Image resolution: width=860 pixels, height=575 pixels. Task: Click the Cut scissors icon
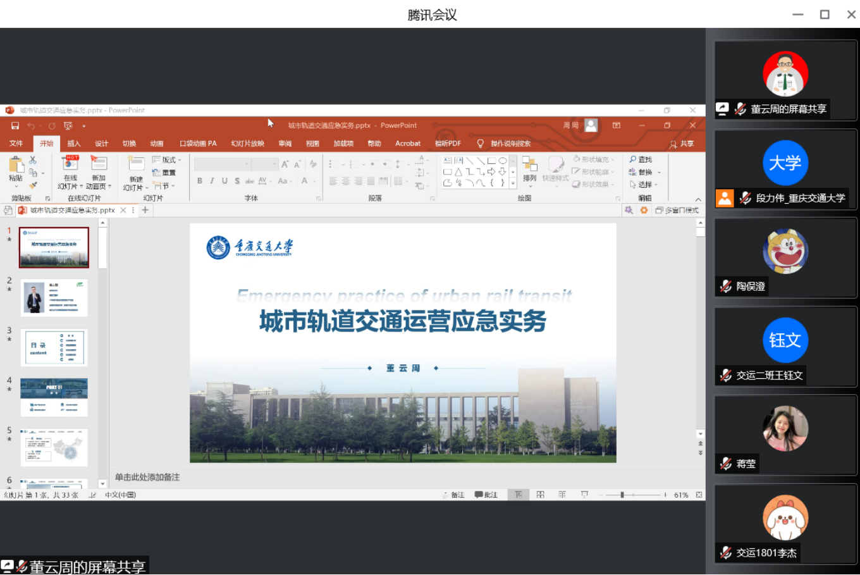click(33, 160)
